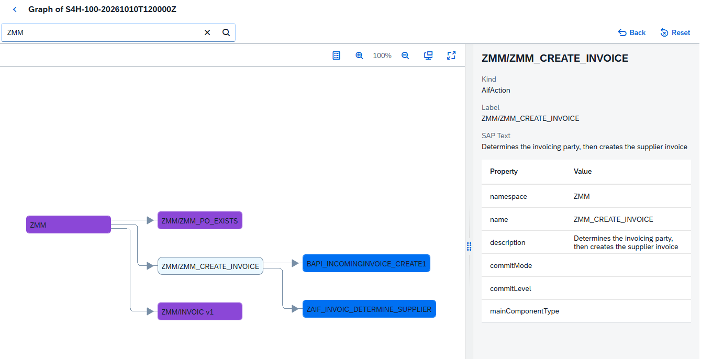Image resolution: width=701 pixels, height=359 pixels.
Task: Click the 100% zoom level text
Action: click(382, 55)
